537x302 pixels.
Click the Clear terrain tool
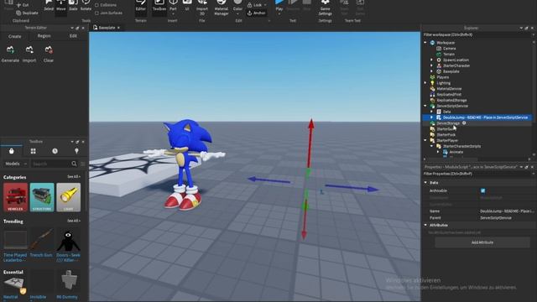pyautogui.click(x=49, y=54)
